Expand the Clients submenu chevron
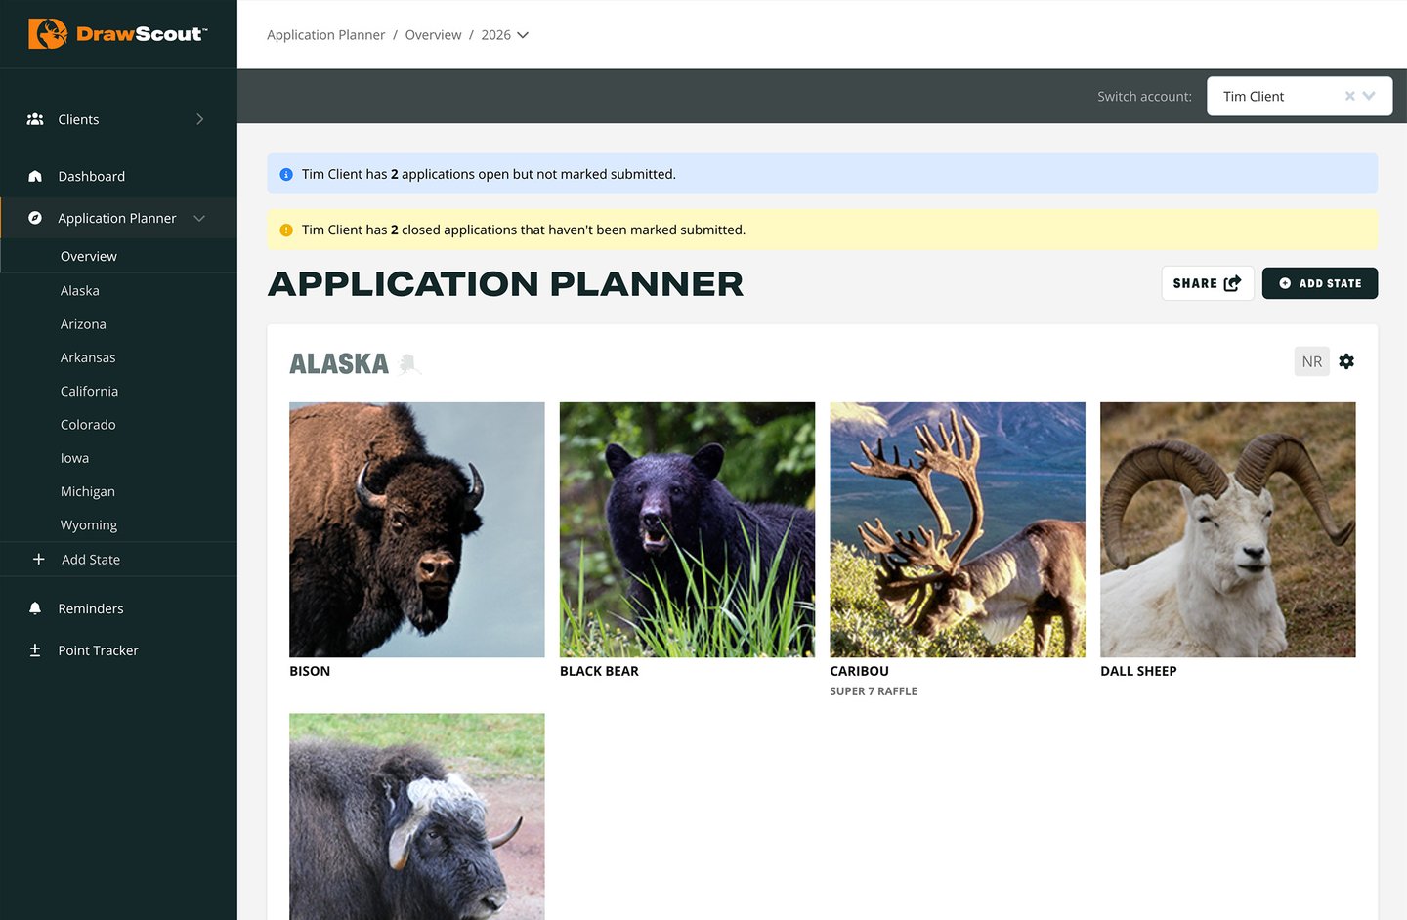1407x920 pixels. [x=200, y=119]
